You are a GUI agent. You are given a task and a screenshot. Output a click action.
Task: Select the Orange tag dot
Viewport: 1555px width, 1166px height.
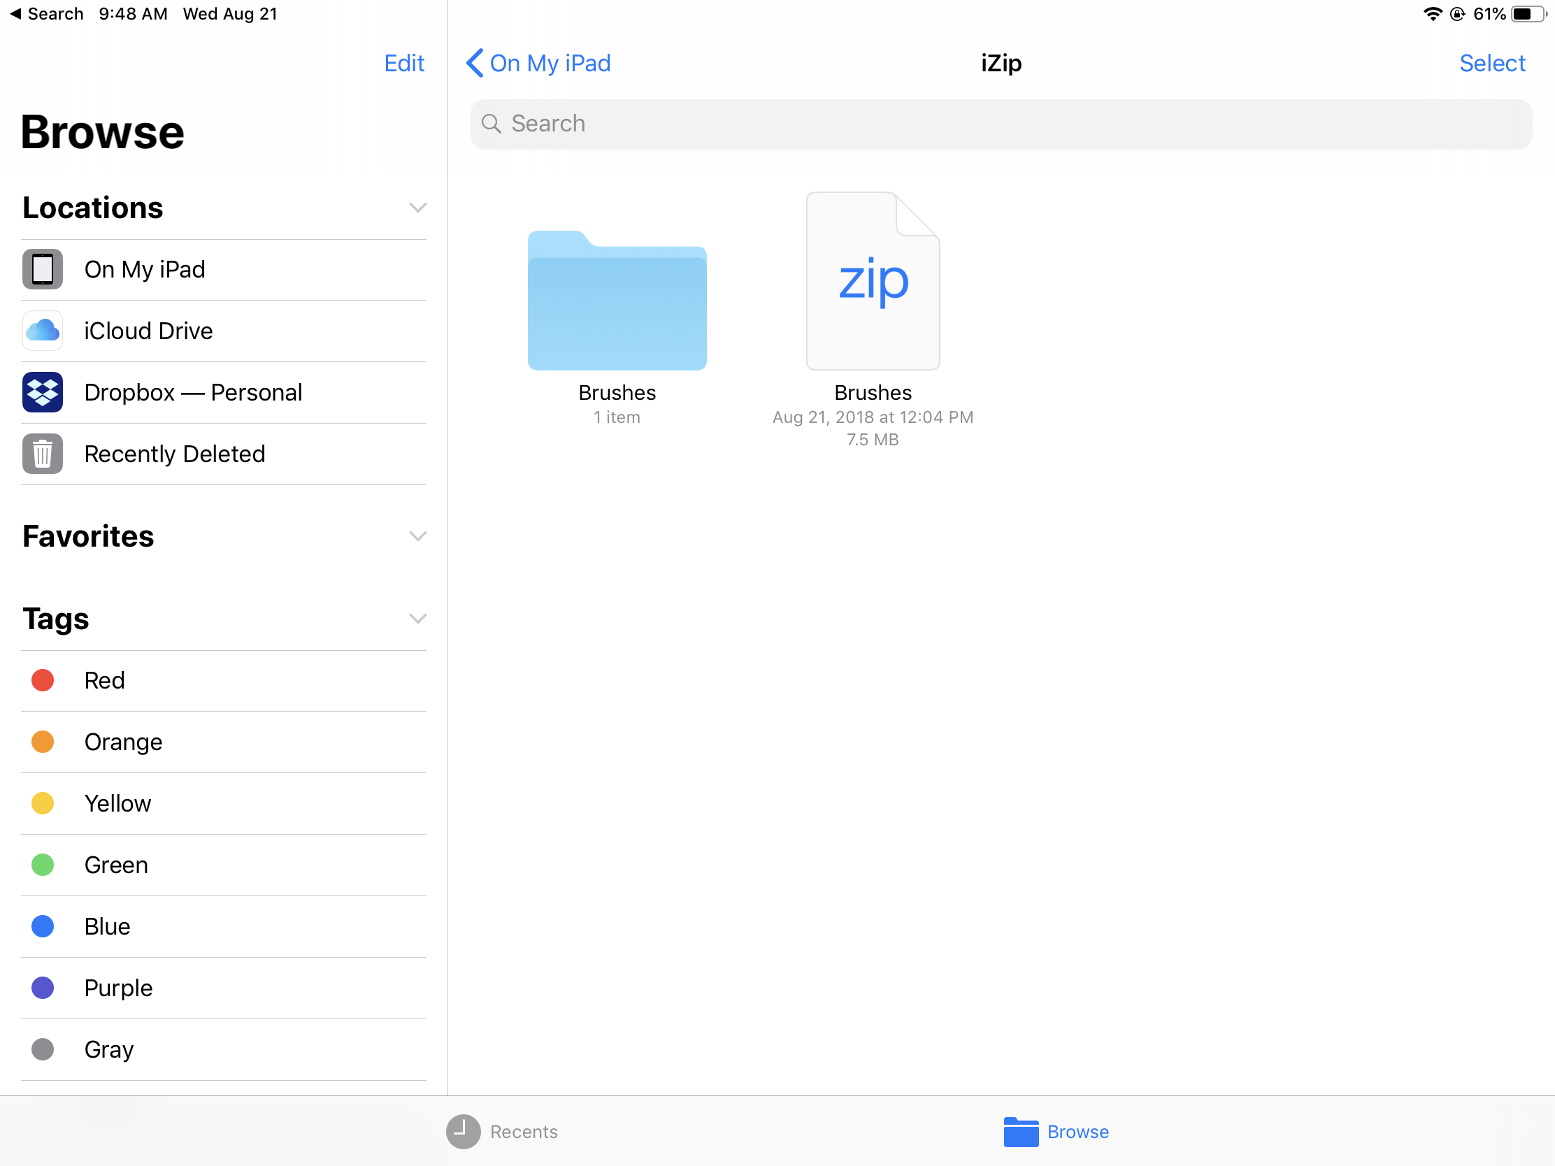pyautogui.click(x=43, y=742)
